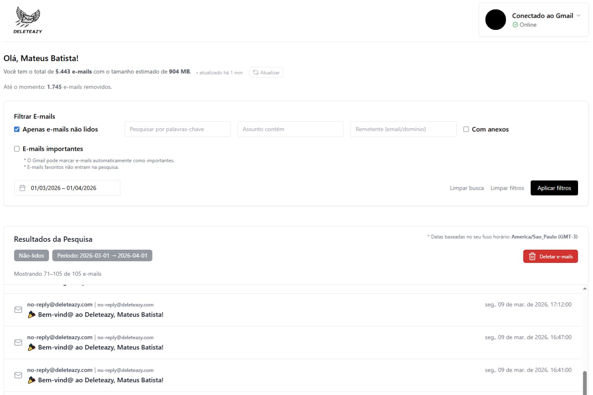Open the calendar icon beside the date range
Screen dimensions: 593x395
tap(23, 188)
